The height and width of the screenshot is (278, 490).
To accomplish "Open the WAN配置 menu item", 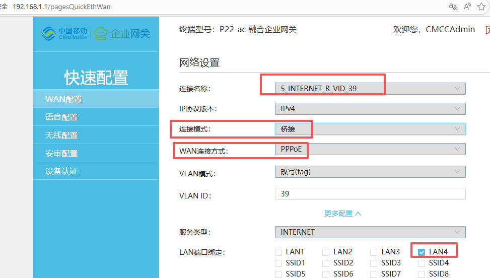I will pyautogui.click(x=96, y=99).
